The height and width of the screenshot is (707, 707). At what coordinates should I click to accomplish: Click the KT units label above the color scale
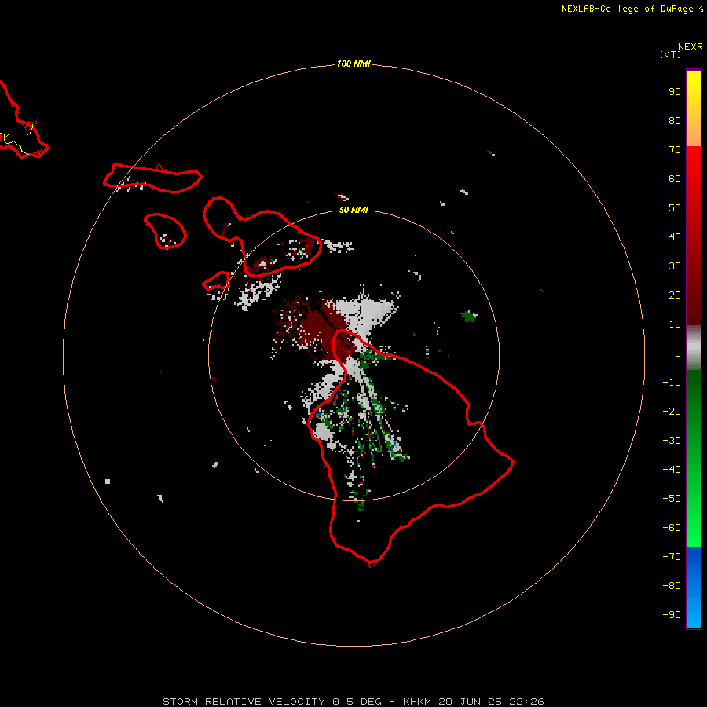pos(670,54)
